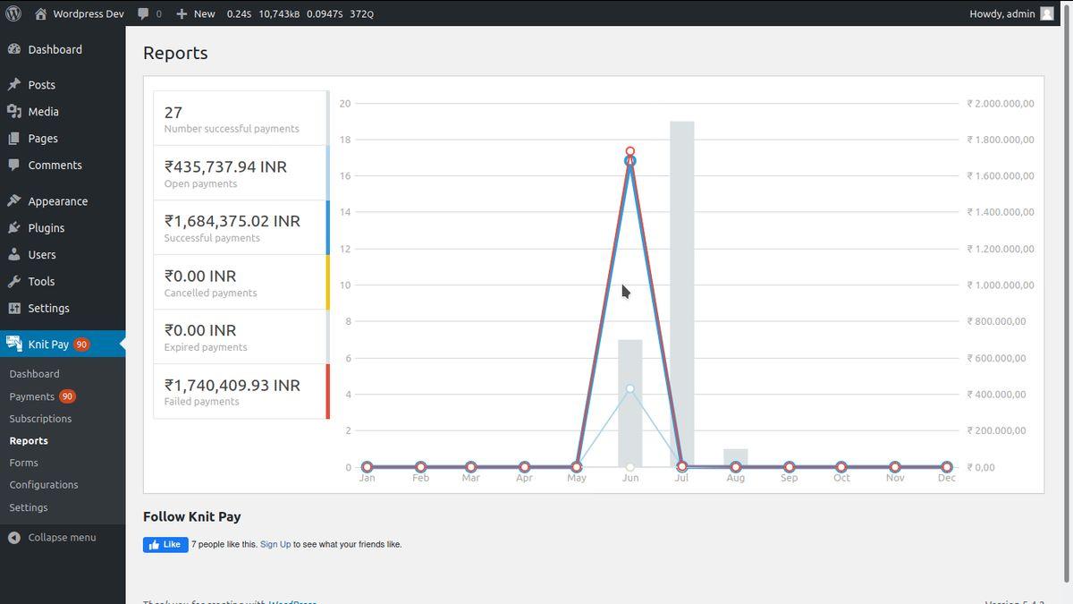Click the Appearance paintbrush icon
Screen dimensions: 1073x604
[x=13, y=201]
